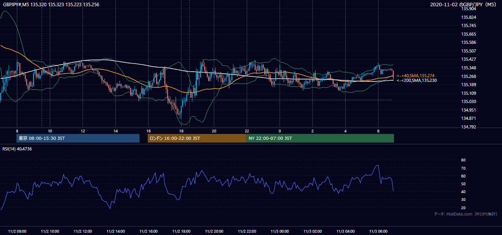Click the RSI 50 level label

[463, 184]
